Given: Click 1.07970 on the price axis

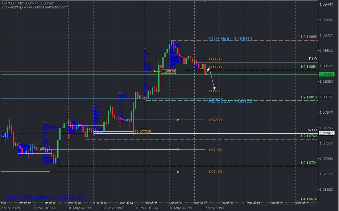Looking at the screenshot, I should pyautogui.click(x=326, y=113).
